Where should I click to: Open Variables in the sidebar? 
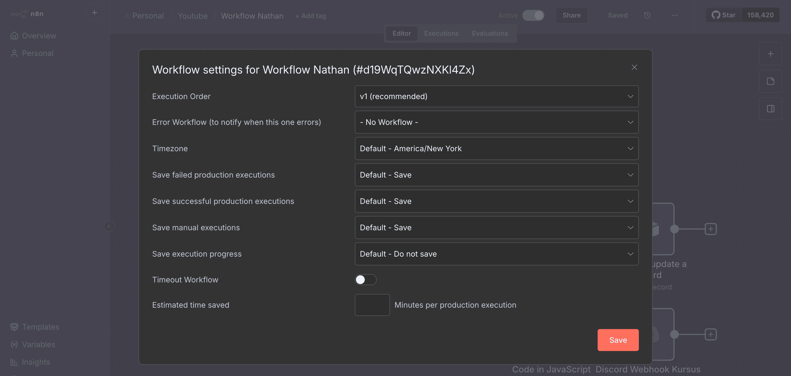pyautogui.click(x=33, y=344)
